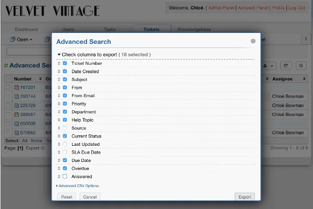Image resolution: width=313 pixels, height=209 pixels.
Task: Check the SLA Due Date column
Action: 65,152
